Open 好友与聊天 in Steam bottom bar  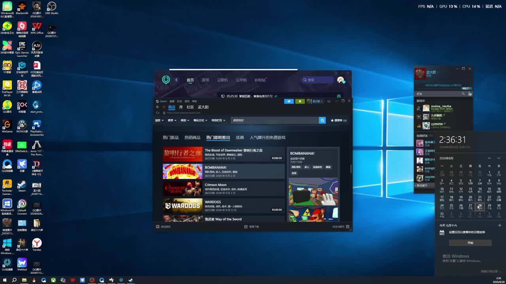pos(341,227)
